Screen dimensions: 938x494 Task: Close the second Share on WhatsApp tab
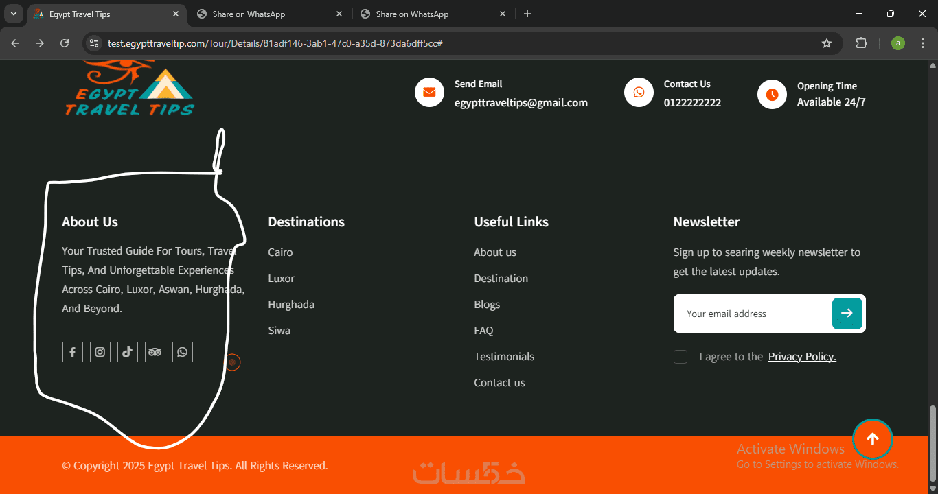point(503,14)
